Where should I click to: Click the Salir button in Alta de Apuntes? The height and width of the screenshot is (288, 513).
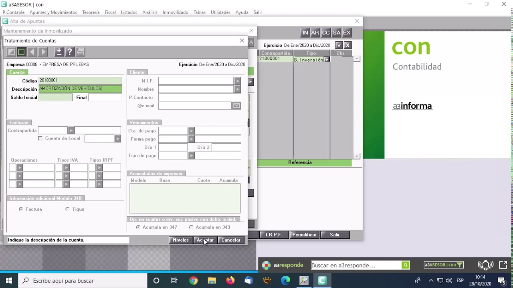pos(335,235)
